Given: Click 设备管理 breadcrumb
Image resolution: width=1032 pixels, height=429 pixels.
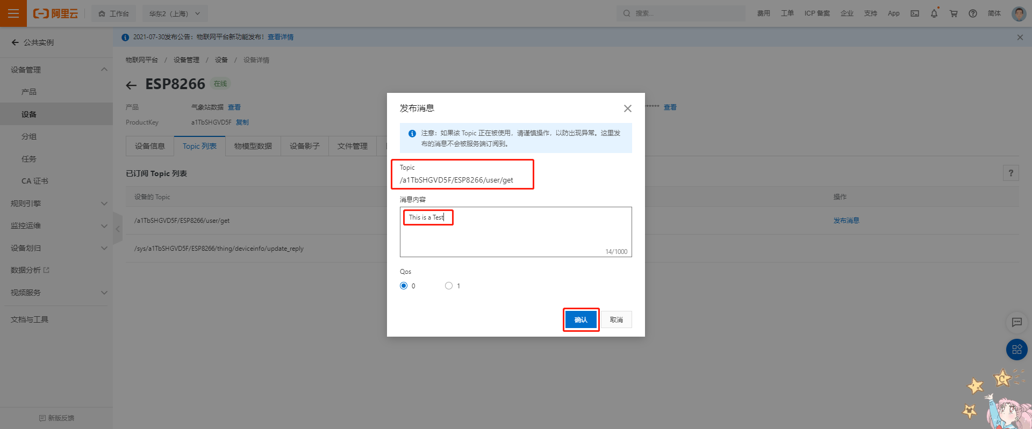Looking at the screenshot, I should [187, 60].
